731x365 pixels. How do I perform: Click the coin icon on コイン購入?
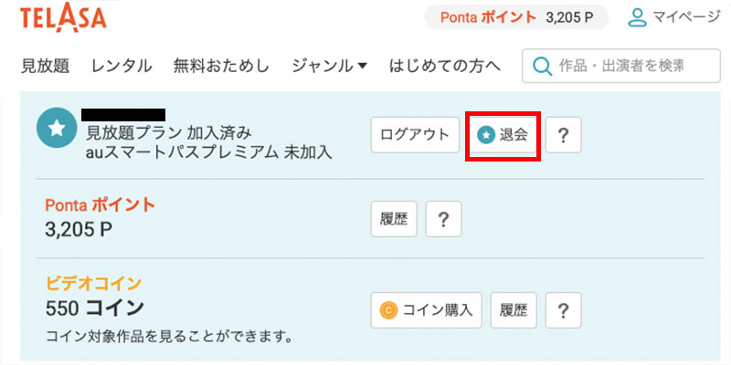(x=387, y=309)
